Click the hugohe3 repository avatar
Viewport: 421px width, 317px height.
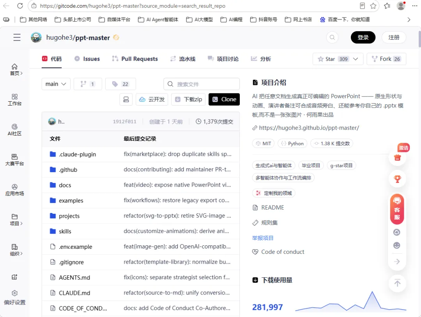tap(36, 37)
